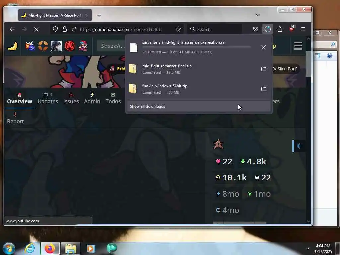Open site permissions icon in address bar

[74, 29]
